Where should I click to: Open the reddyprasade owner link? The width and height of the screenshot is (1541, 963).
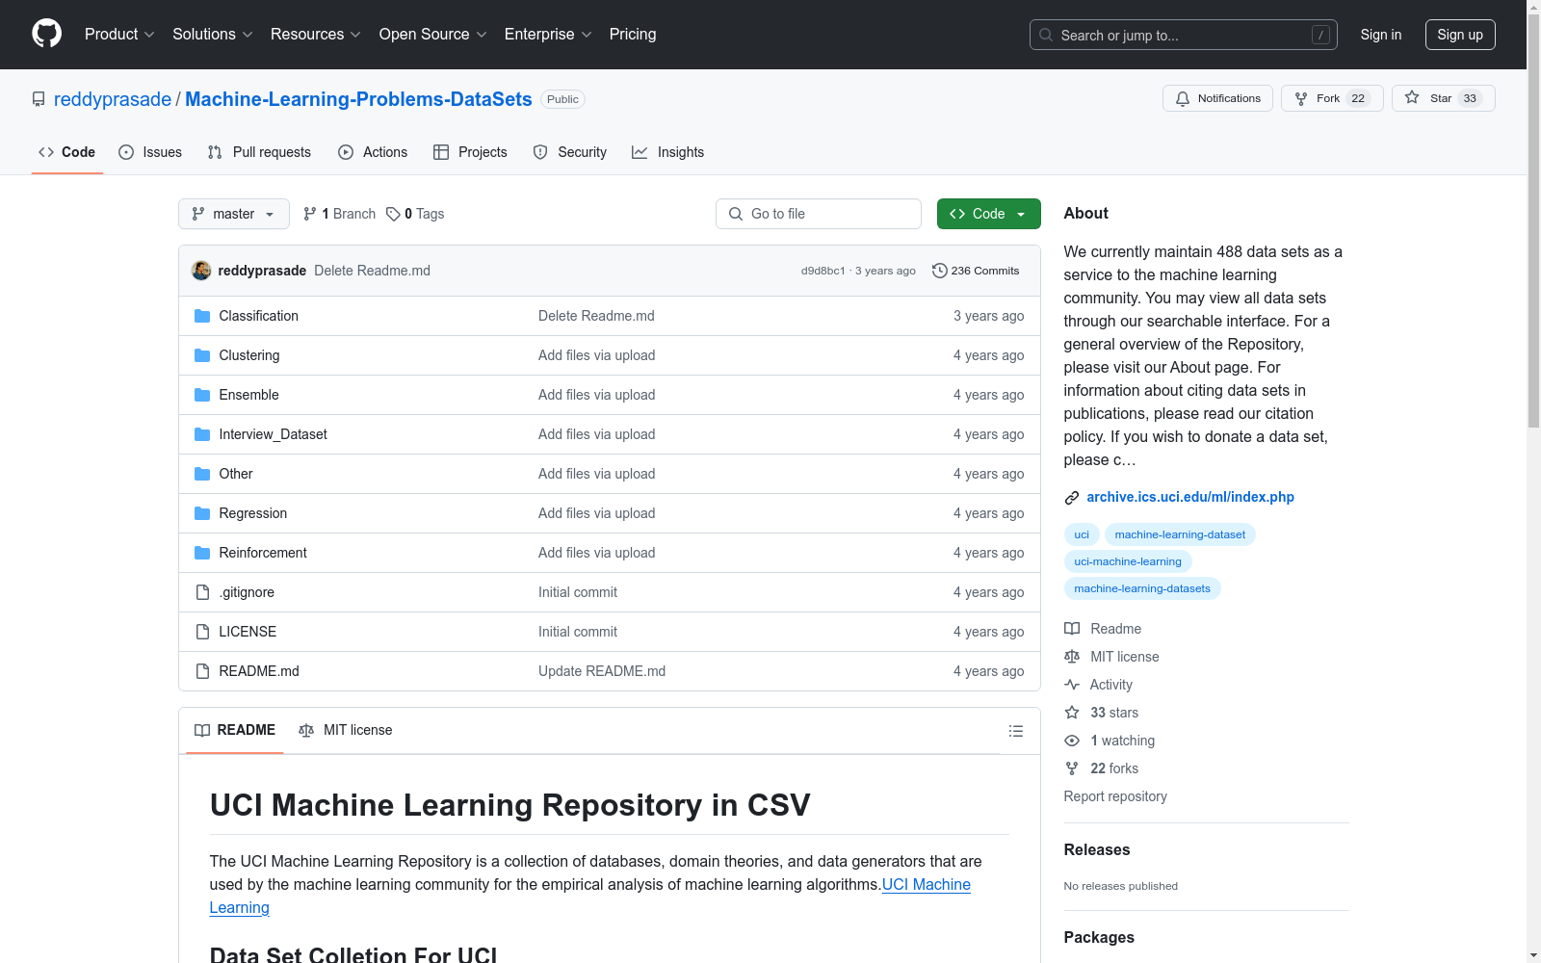[x=113, y=99]
